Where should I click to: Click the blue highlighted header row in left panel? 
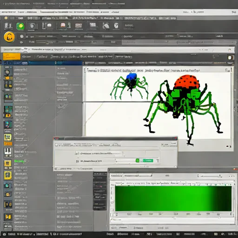click(42, 63)
